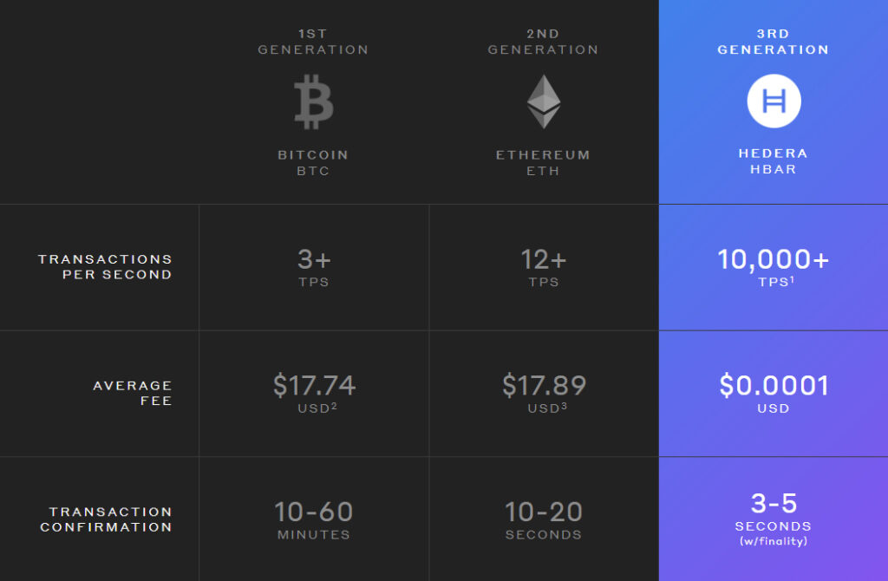Click the Bitcoin logo icon

[x=313, y=101]
